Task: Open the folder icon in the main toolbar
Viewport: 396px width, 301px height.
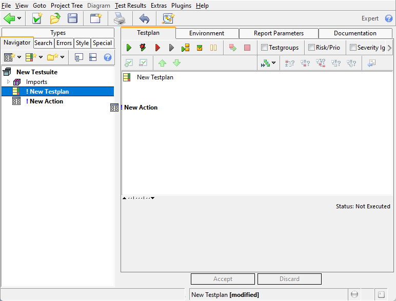Action: coord(55,18)
